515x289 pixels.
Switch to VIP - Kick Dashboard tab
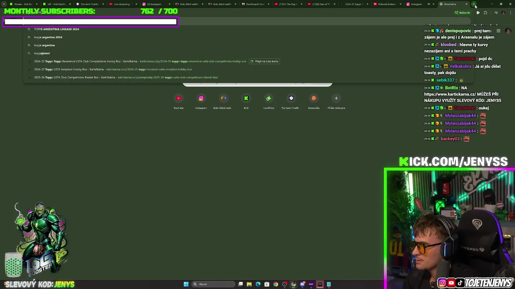56,4
